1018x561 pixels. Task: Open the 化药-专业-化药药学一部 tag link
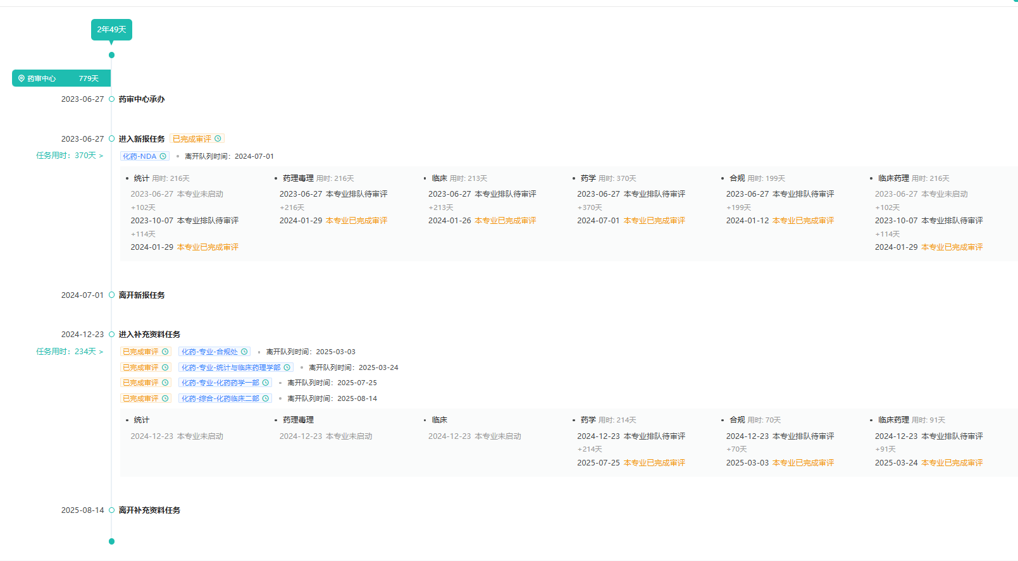tap(220, 383)
